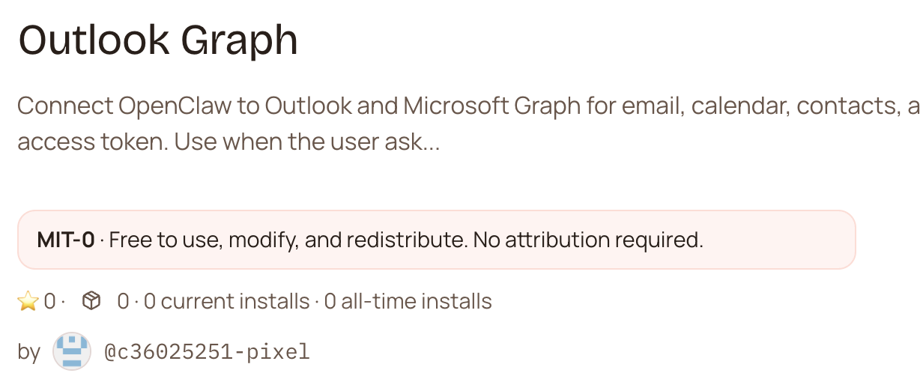Screen dimensions: 920x382
Task: Click the "0 all-time installs" stat
Action: click(x=408, y=302)
